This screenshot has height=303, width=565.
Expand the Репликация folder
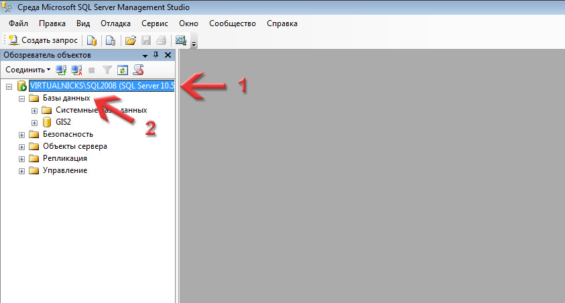point(21,159)
